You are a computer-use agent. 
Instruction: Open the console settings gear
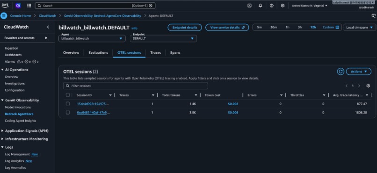point(283,6)
